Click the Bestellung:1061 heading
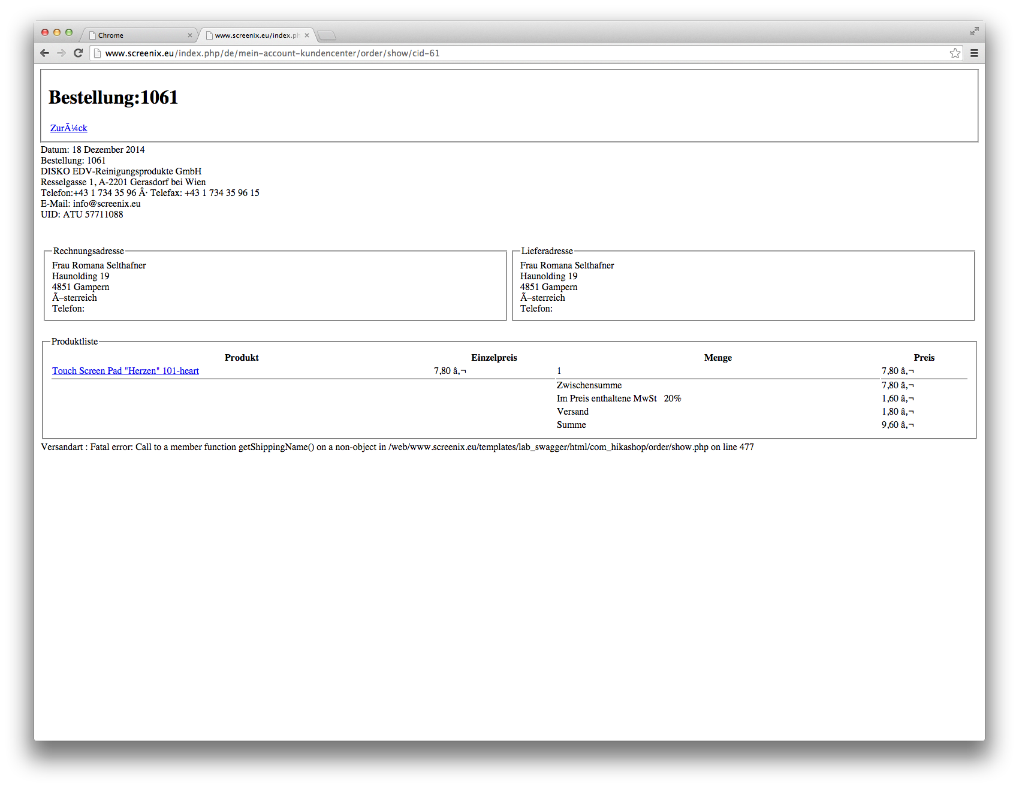 (x=113, y=97)
